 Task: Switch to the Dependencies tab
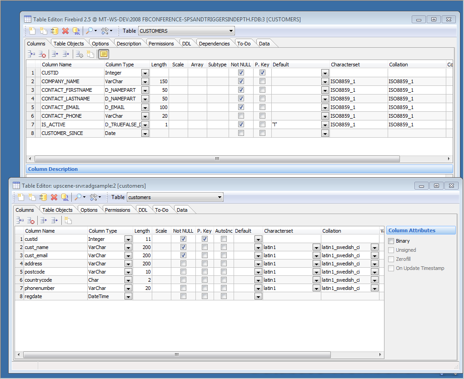214,43
